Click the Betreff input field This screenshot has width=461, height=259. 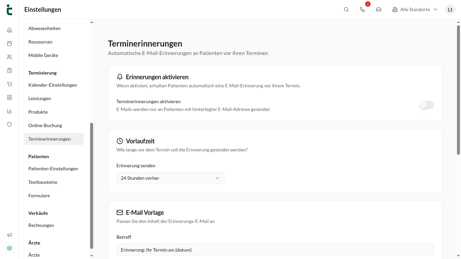coord(275,250)
